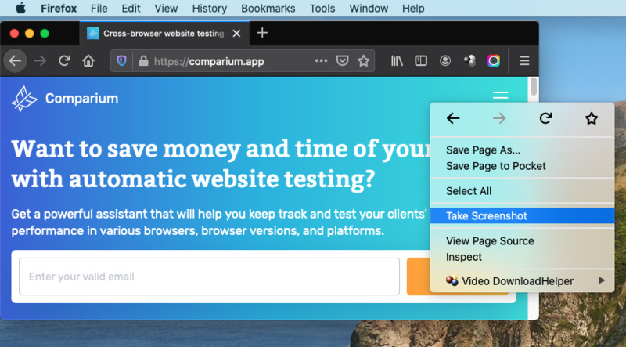Click the Comparium site name link
Image resolution: width=626 pixels, height=347 pixels.
coord(82,99)
